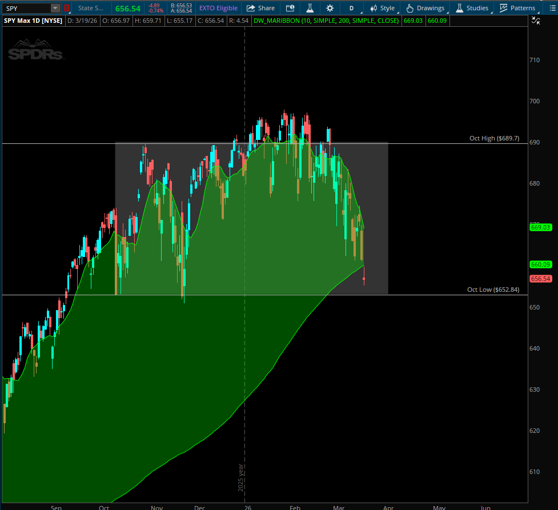
Task: Open chart settings gear icon
Action: click(330, 8)
